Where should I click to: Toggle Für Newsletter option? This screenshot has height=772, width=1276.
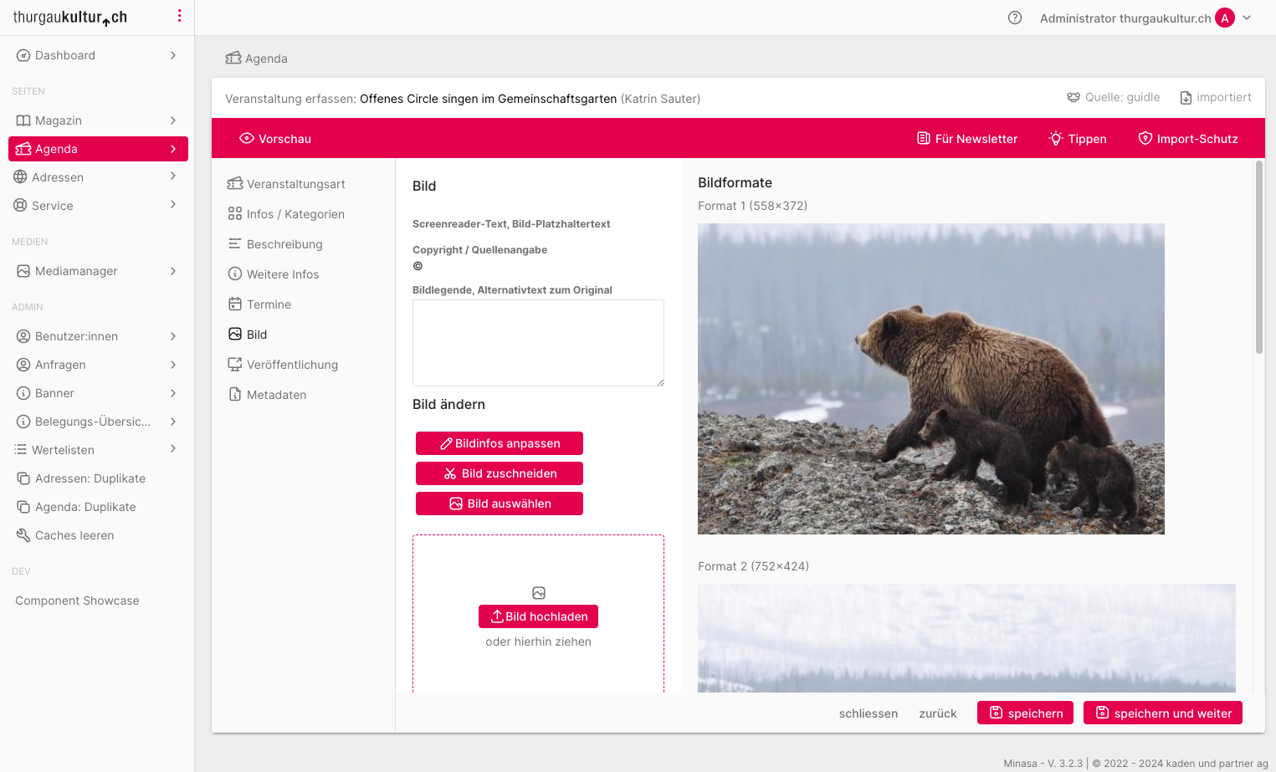967,139
